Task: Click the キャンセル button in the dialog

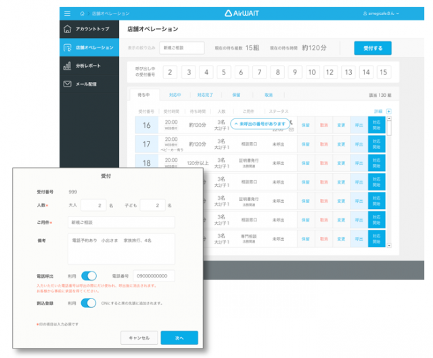Action: point(139,337)
